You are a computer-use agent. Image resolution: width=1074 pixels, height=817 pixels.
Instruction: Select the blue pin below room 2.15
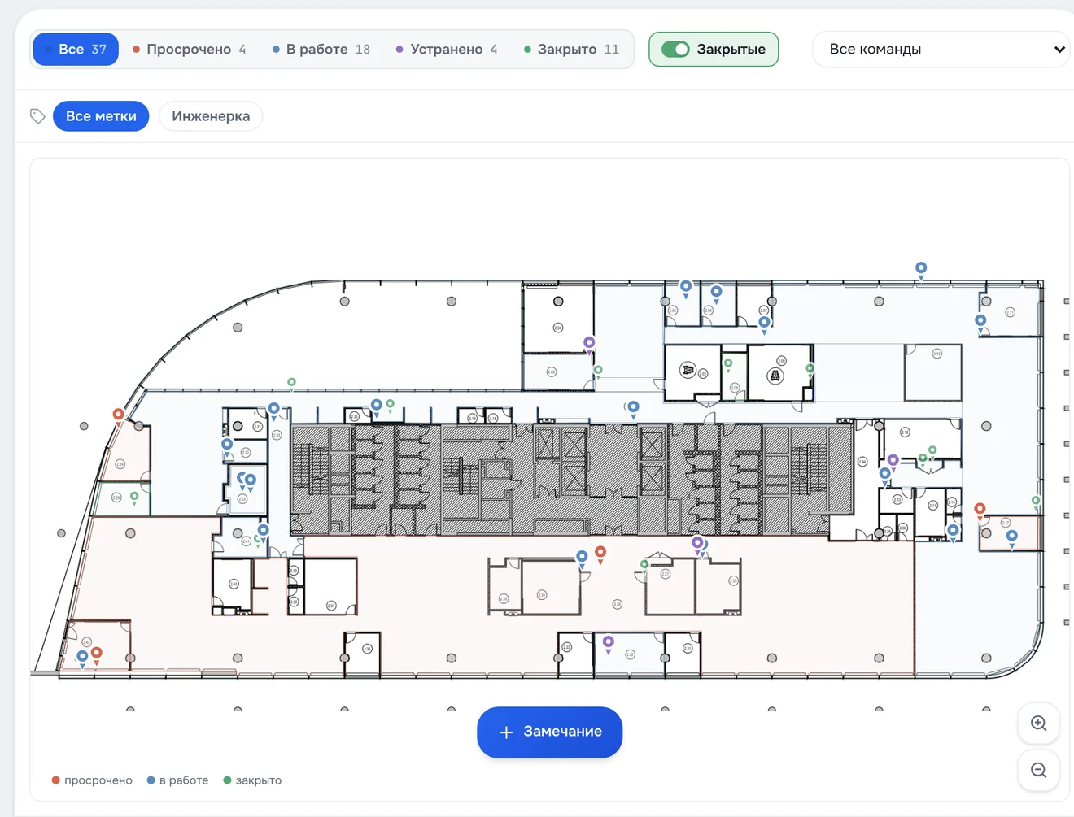(953, 532)
